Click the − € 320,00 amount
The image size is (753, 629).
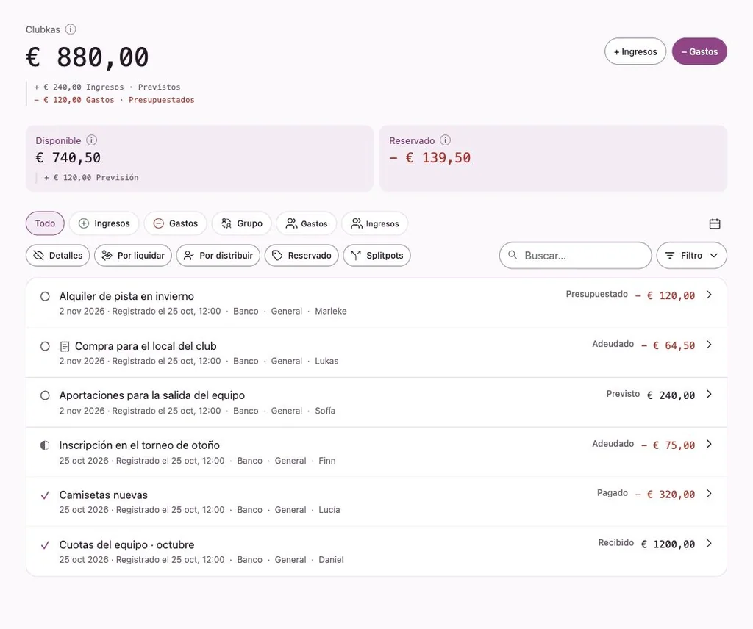(665, 495)
